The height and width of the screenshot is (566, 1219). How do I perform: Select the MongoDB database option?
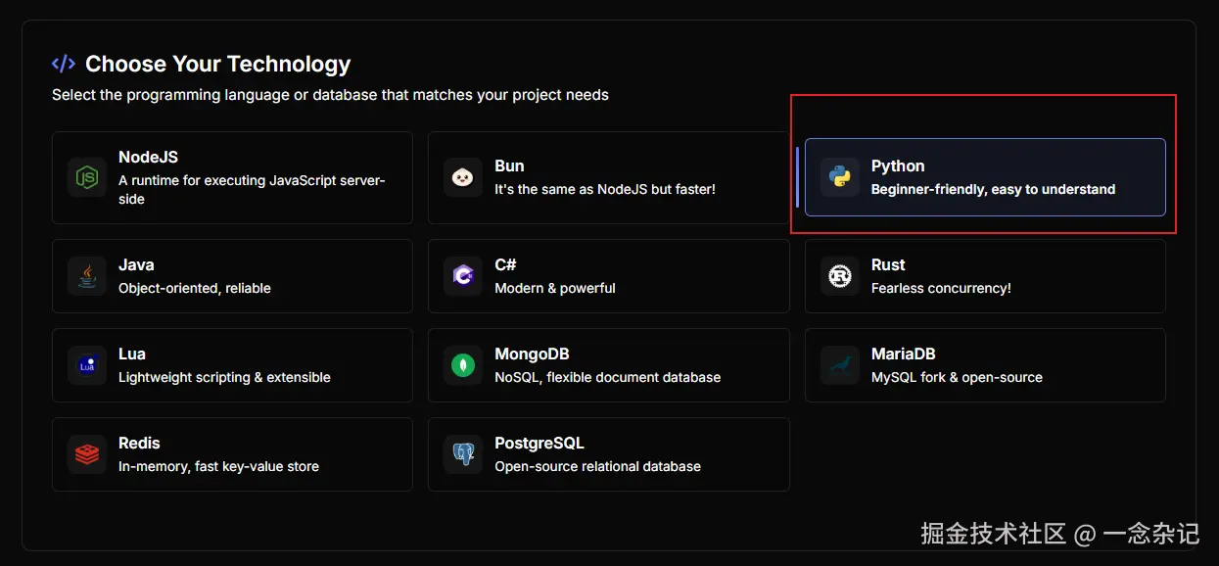tap(608, 365)
